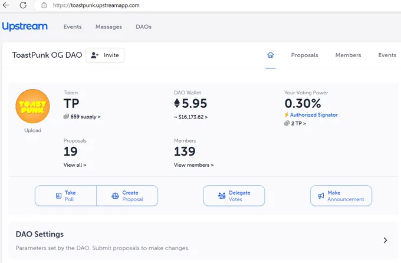This screenshot has width=401, height=263.
Task: Open Events in the top navigation
Action: 73,27
